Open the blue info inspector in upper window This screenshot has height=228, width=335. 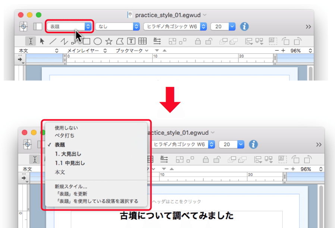coord(244,26)
